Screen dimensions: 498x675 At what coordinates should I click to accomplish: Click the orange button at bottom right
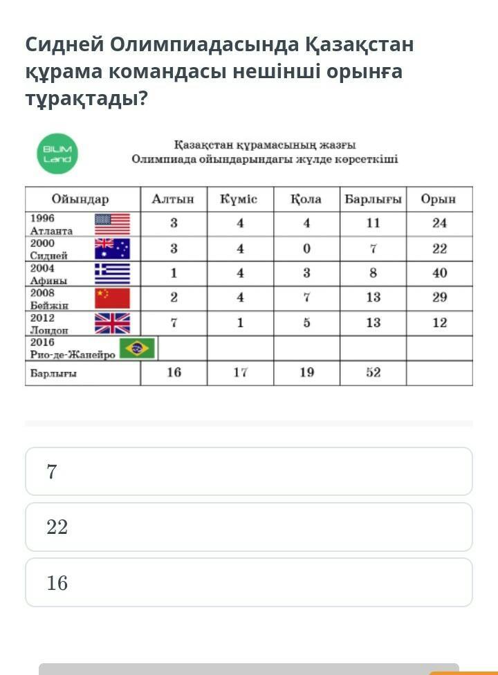(463, 673)
